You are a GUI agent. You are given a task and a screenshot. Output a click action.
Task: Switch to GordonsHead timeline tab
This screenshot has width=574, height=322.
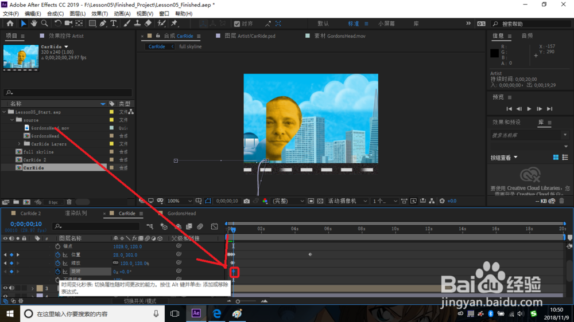181,214
